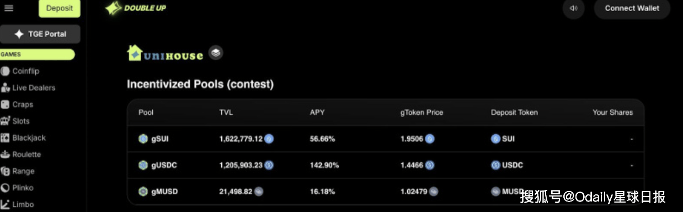This screenshot has height=212, width=683.
Task: Select the gMUSD pool row
Action: [386, 192]
